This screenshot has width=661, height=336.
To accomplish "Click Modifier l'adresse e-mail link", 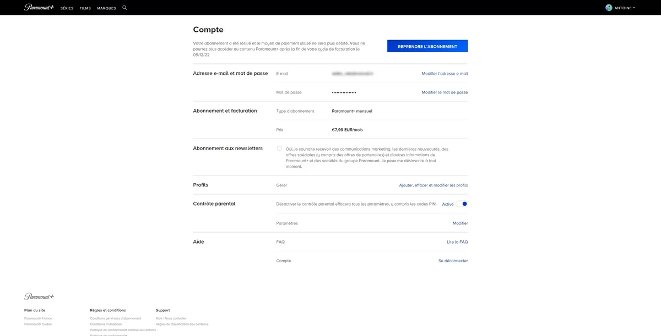I will point(445,74).
